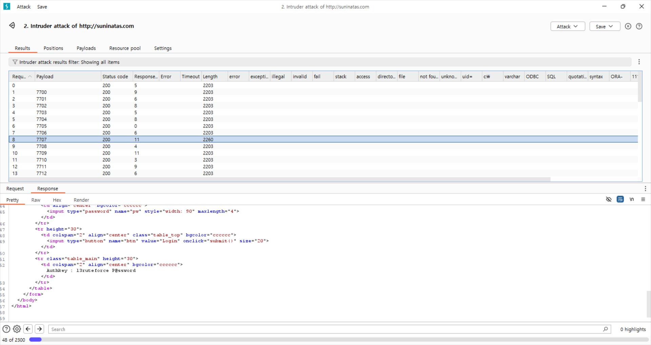Select the Results tab
651x345 pixels.
click(22, 48)
